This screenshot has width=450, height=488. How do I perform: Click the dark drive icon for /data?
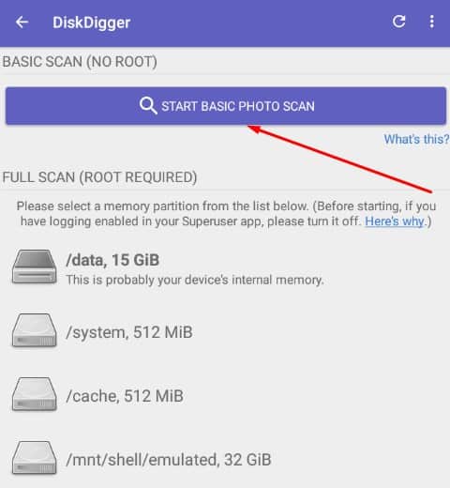(x=35, y=267)
